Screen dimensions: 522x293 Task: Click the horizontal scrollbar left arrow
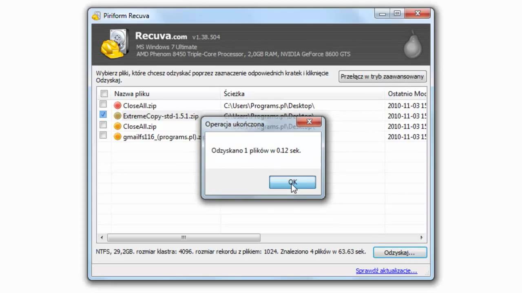point(102,237)
